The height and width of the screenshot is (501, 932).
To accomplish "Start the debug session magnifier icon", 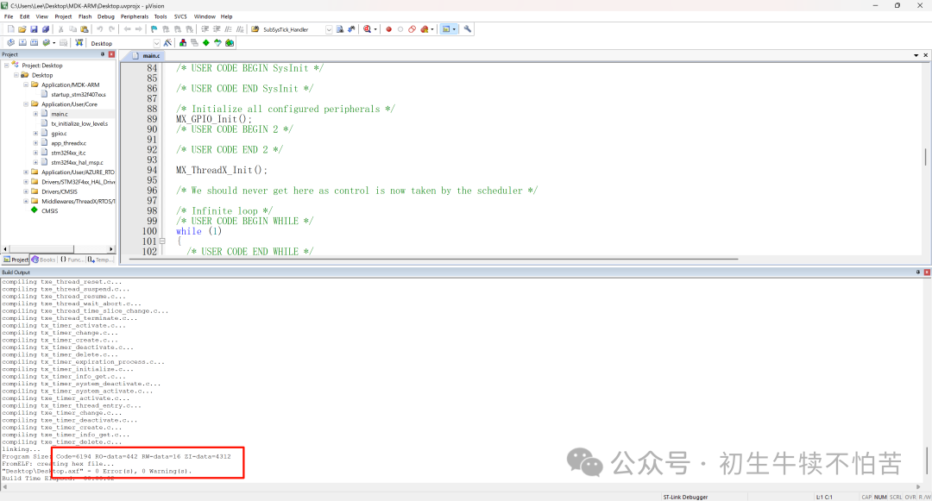I will (x=367, y=29).
